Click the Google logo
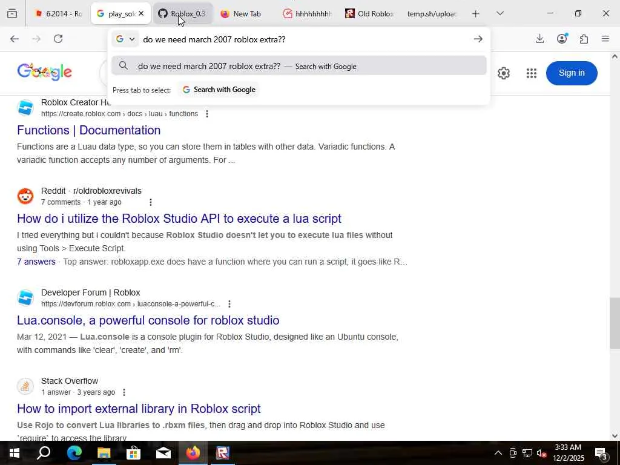The image size is (620, 465). click(45, 72)
